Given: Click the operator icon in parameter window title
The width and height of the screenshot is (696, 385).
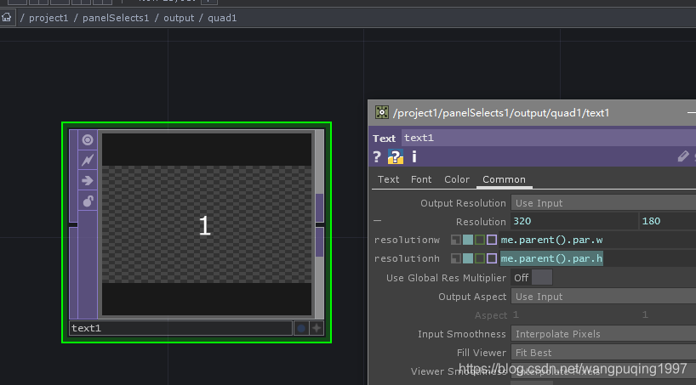Looking at the screenshot, I should point(382,112).
